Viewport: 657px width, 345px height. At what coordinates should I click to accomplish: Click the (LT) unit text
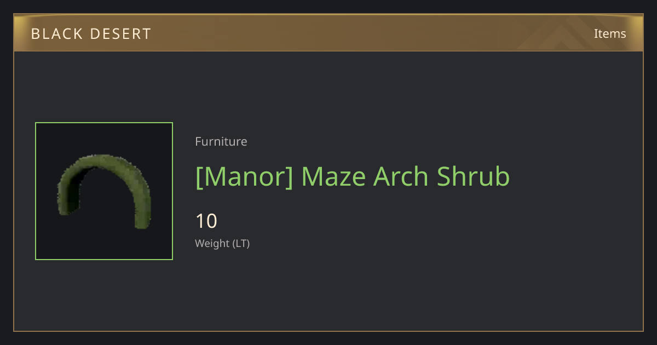(x=241, y=243)
